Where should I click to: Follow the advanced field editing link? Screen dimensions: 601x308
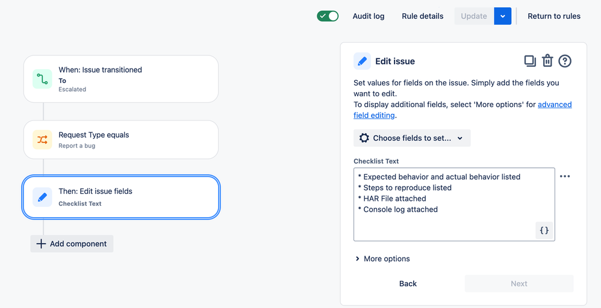(462, 109)
